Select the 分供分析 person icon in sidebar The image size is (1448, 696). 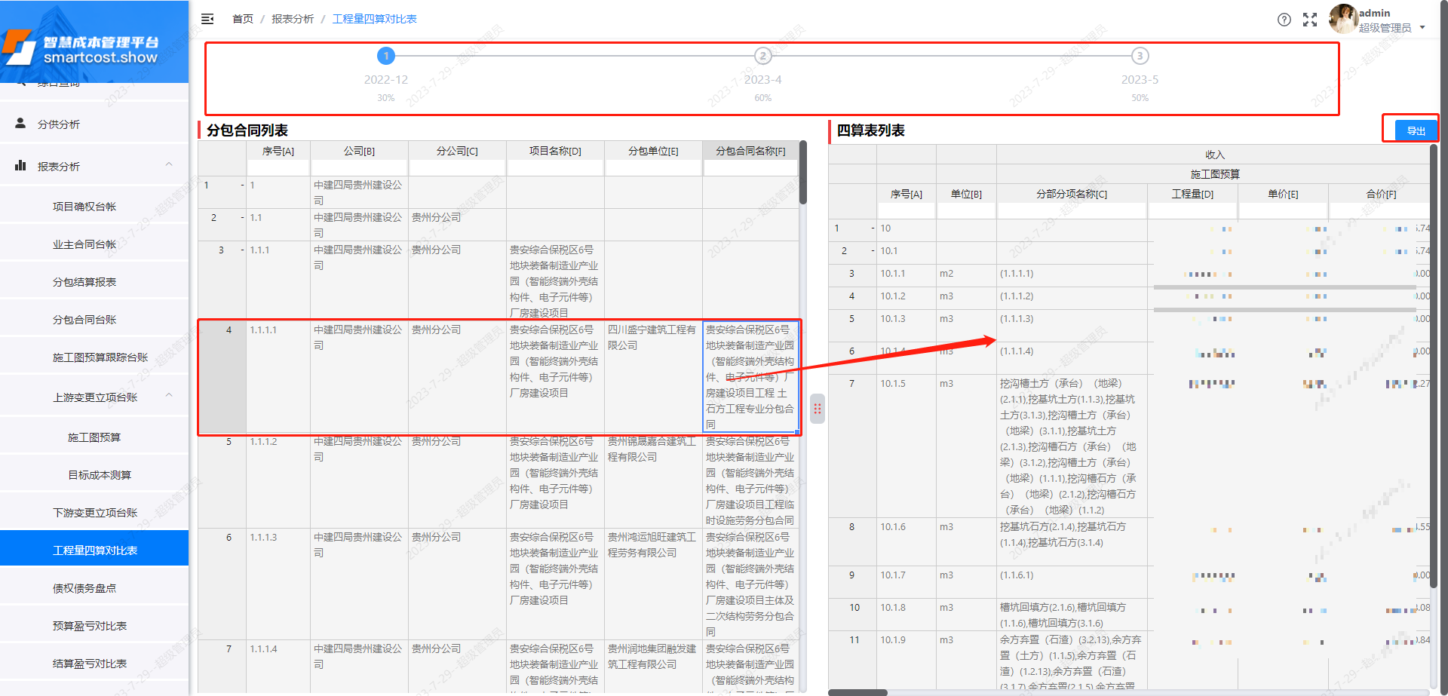coord(20,123)
